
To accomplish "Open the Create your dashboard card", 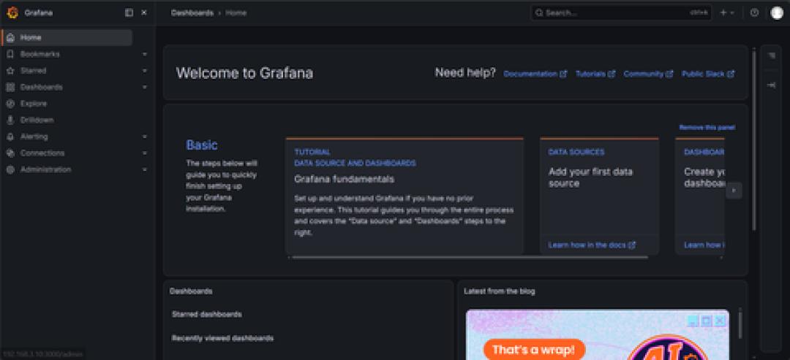I will click(699, 196).
